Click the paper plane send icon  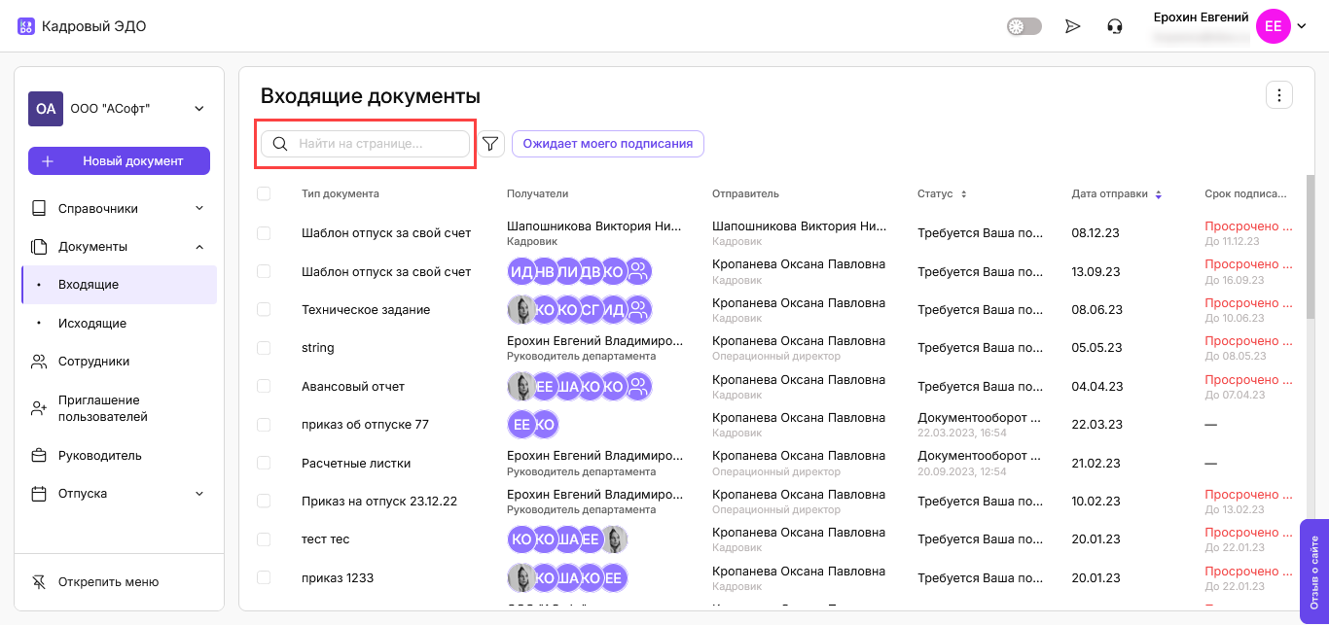coord(1072,26)
